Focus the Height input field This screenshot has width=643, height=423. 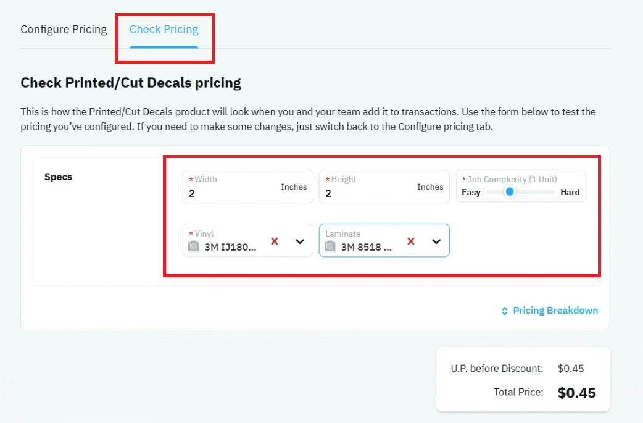pyautogui.click(x=384, y=186)
